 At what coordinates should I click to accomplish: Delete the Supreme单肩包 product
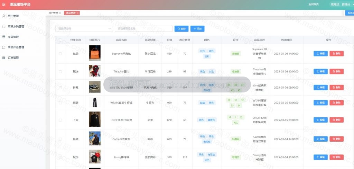pyautogui.click(x=337, y=54)
